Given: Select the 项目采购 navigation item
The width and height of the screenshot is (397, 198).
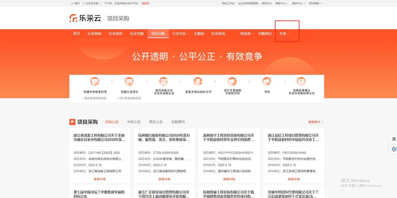Looking at the screenshot, I should [x=158, y=34].
